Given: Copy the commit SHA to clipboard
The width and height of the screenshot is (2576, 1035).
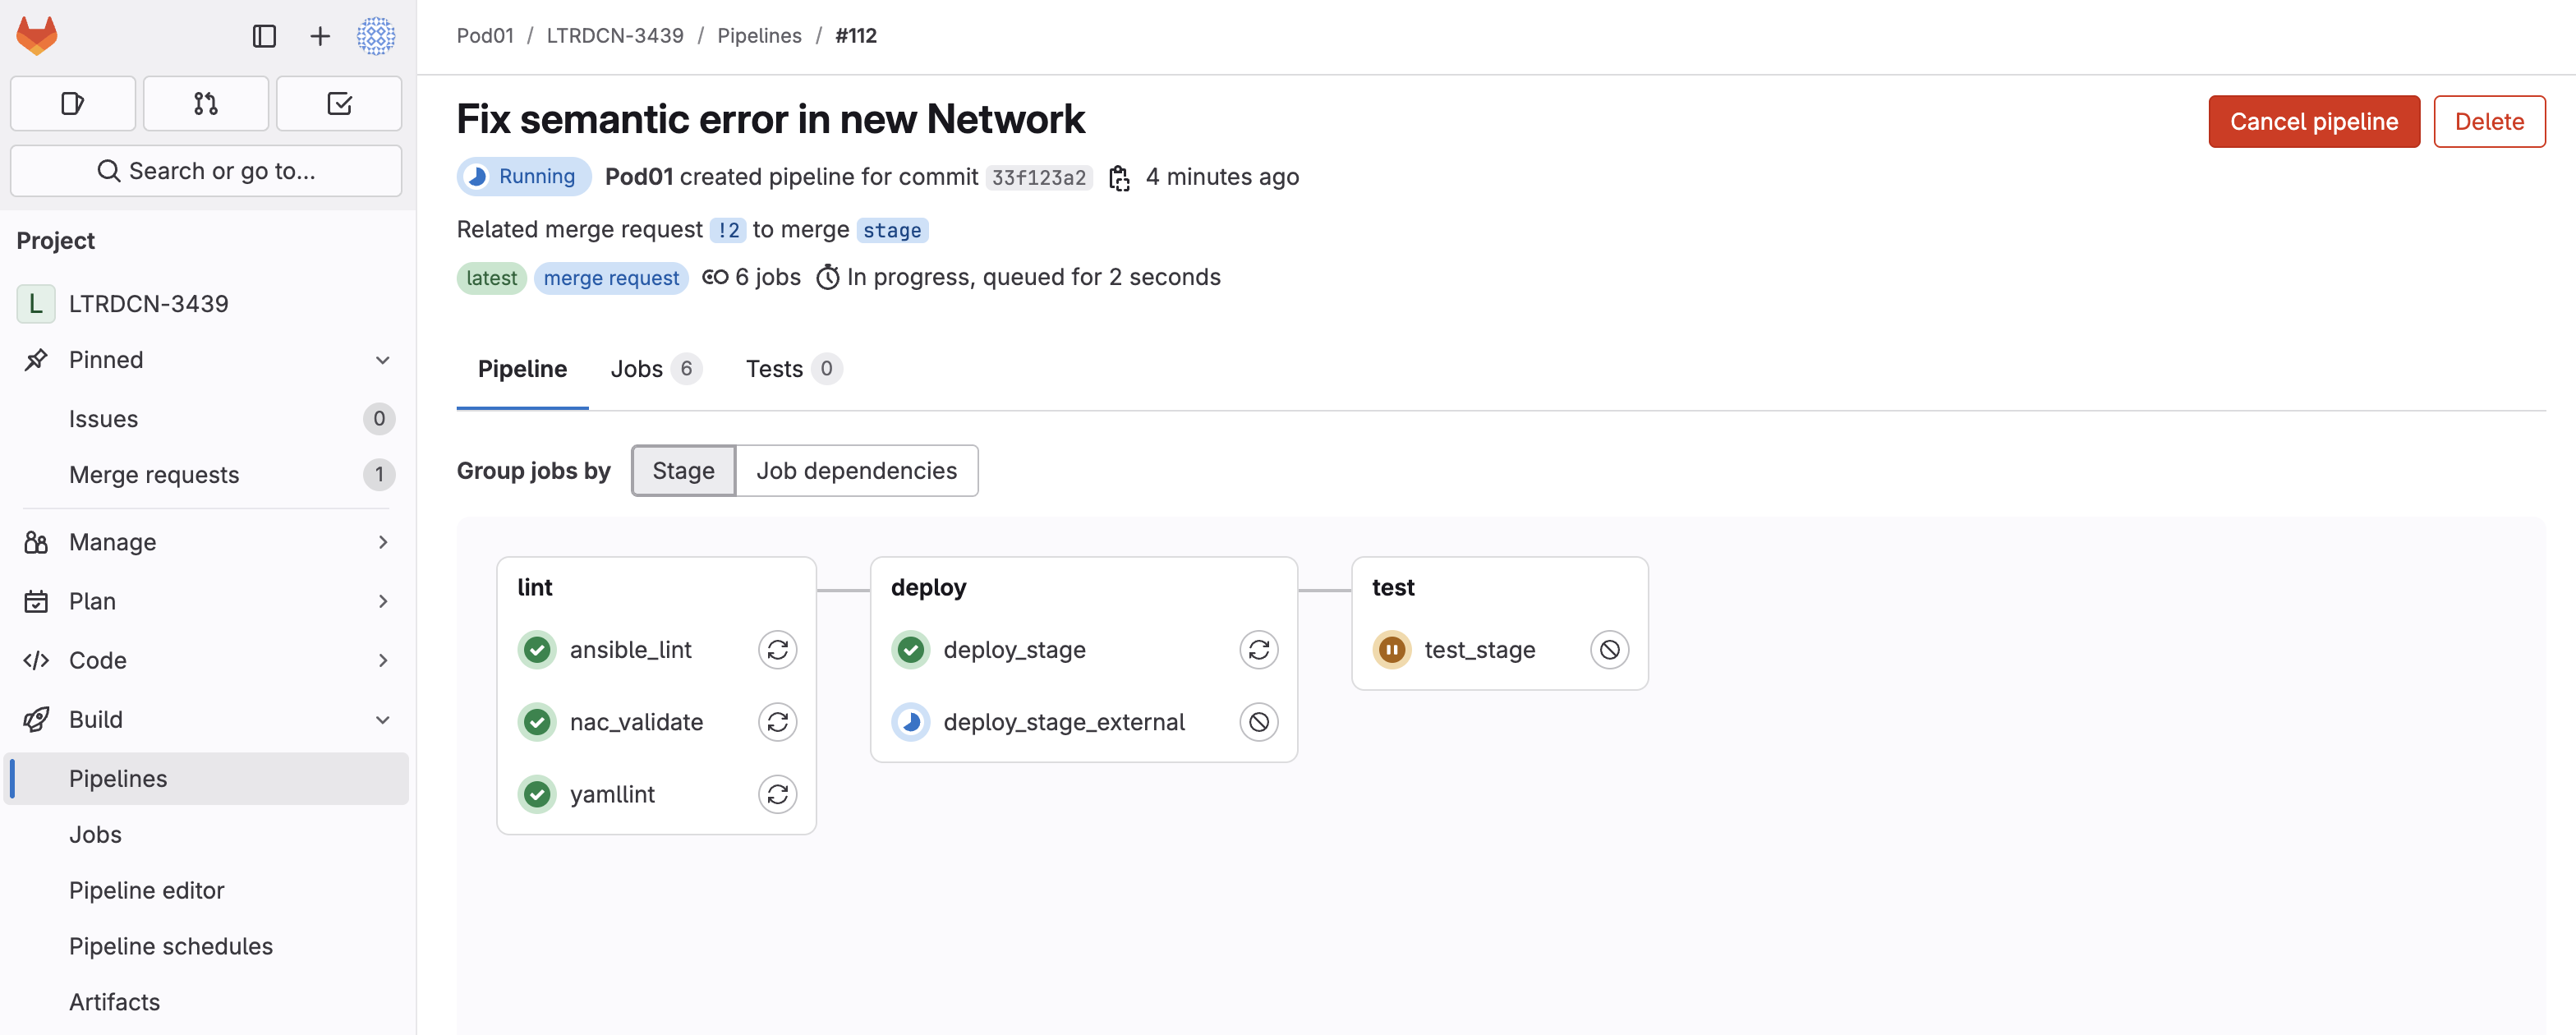Looking at the screenshot, I should [x=1120, y=178].
